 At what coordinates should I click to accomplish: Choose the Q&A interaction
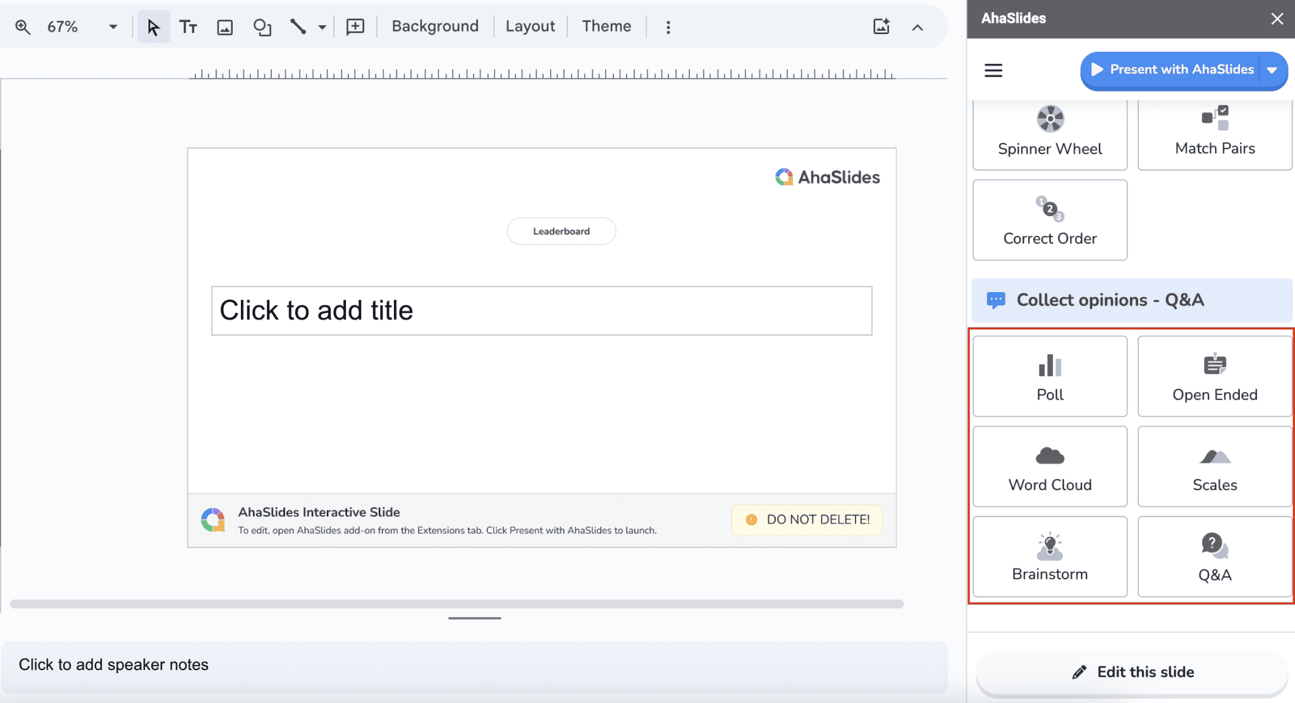tap(1213, 556)
